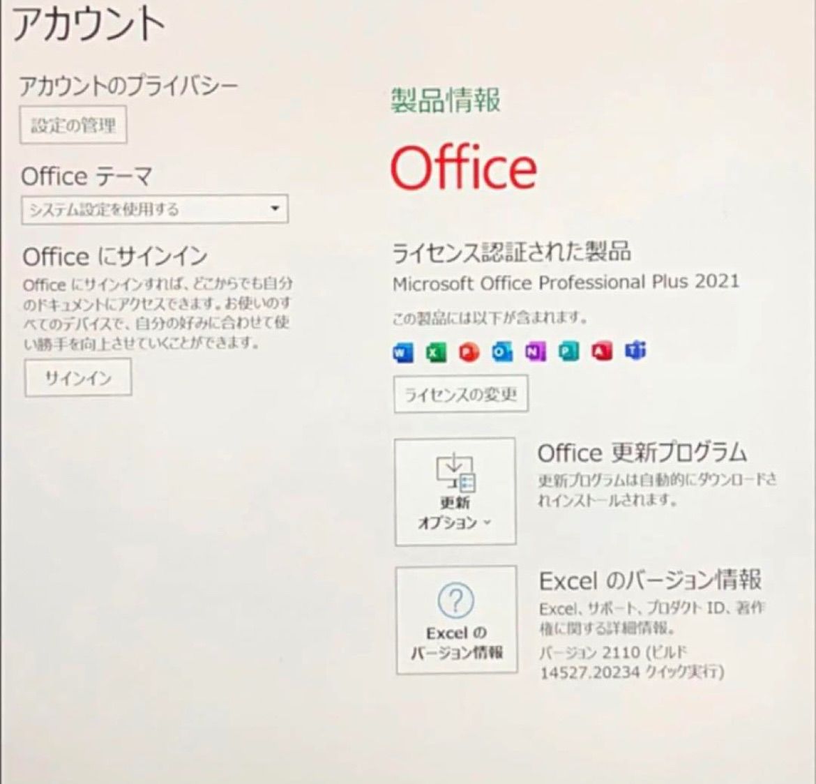The height and width of the screenshot is (784, 816).
Task: Click the Publisher app icon
Action: click(568, 353)
